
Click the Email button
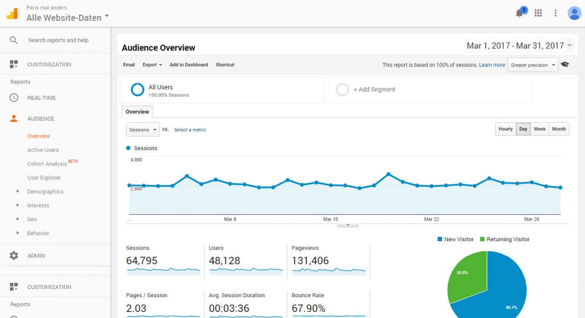[129, 65]
